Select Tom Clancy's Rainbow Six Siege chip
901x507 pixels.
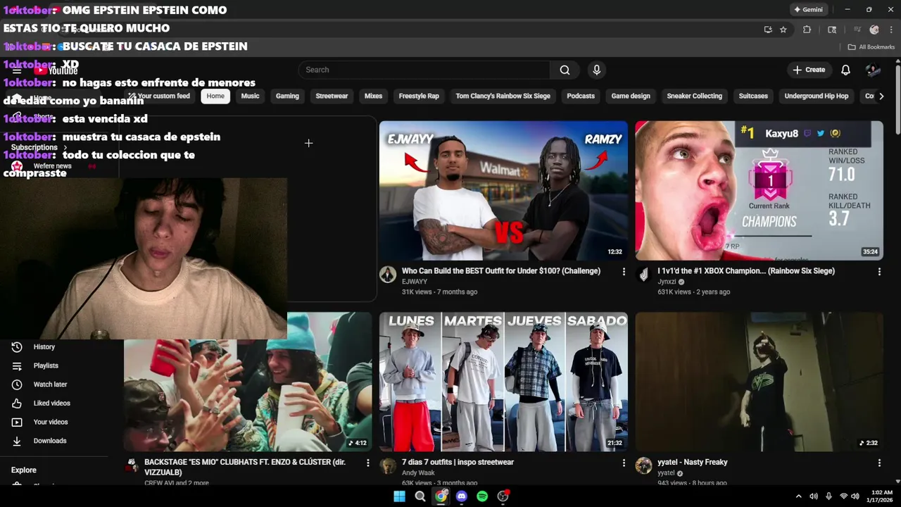pos(503,96)
